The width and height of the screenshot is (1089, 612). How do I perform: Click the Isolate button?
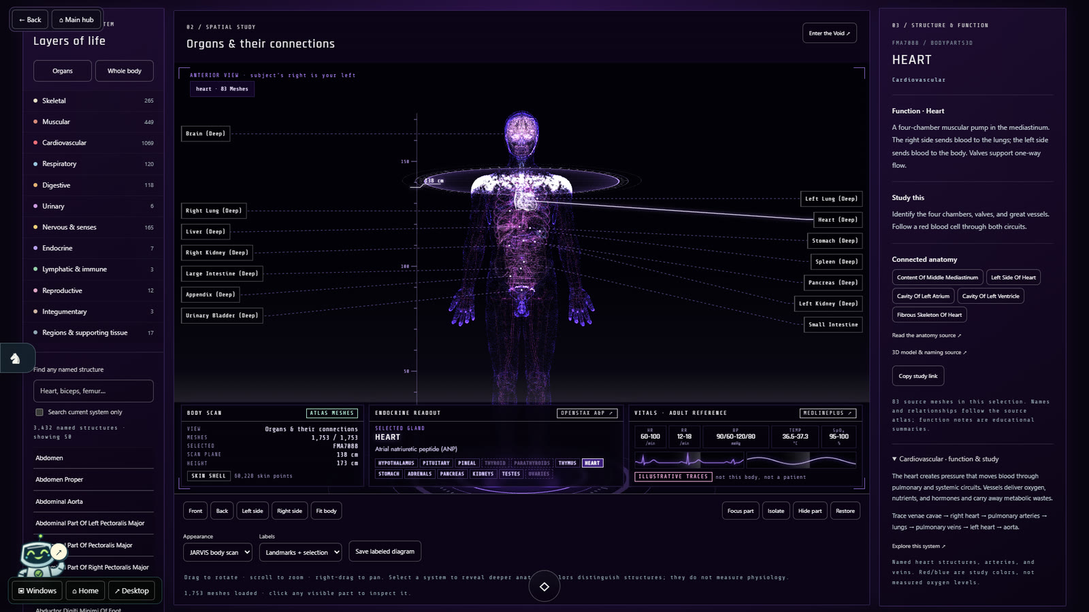point(776,511)
